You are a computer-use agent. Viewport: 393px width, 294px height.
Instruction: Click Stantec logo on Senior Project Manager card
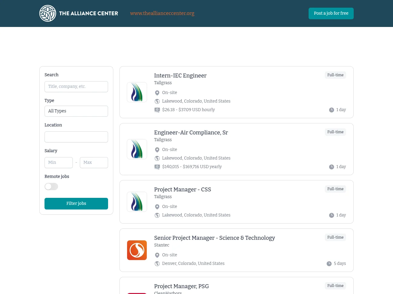[137, 250]
